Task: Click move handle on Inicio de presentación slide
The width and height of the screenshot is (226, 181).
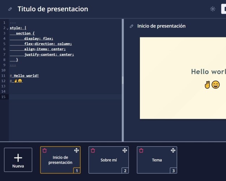Action: pyautogui.click(x=76, y=150)
